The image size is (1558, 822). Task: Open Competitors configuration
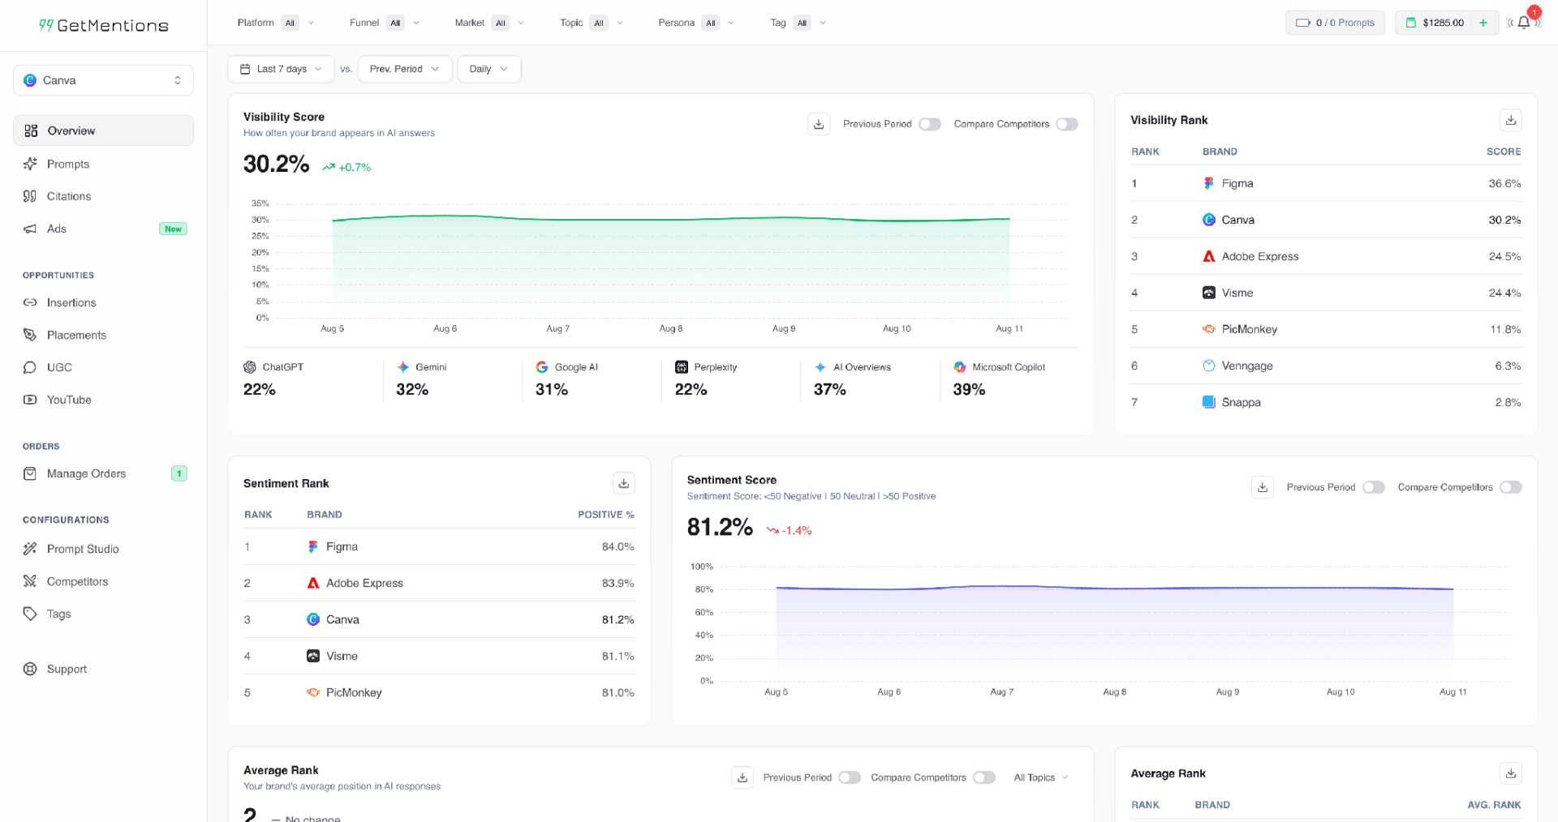coord(103,581)
